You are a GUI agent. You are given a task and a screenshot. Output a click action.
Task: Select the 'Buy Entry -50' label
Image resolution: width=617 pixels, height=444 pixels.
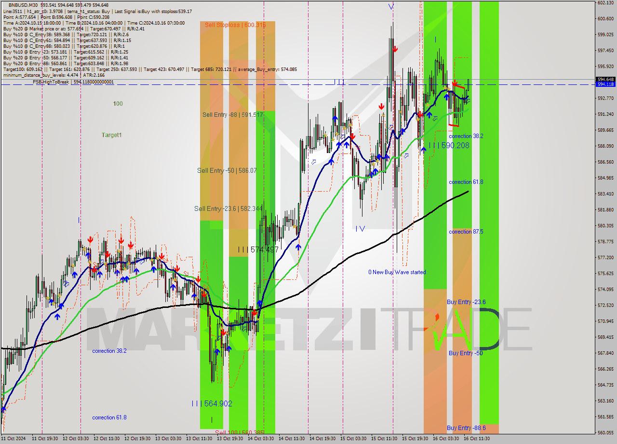466,353
